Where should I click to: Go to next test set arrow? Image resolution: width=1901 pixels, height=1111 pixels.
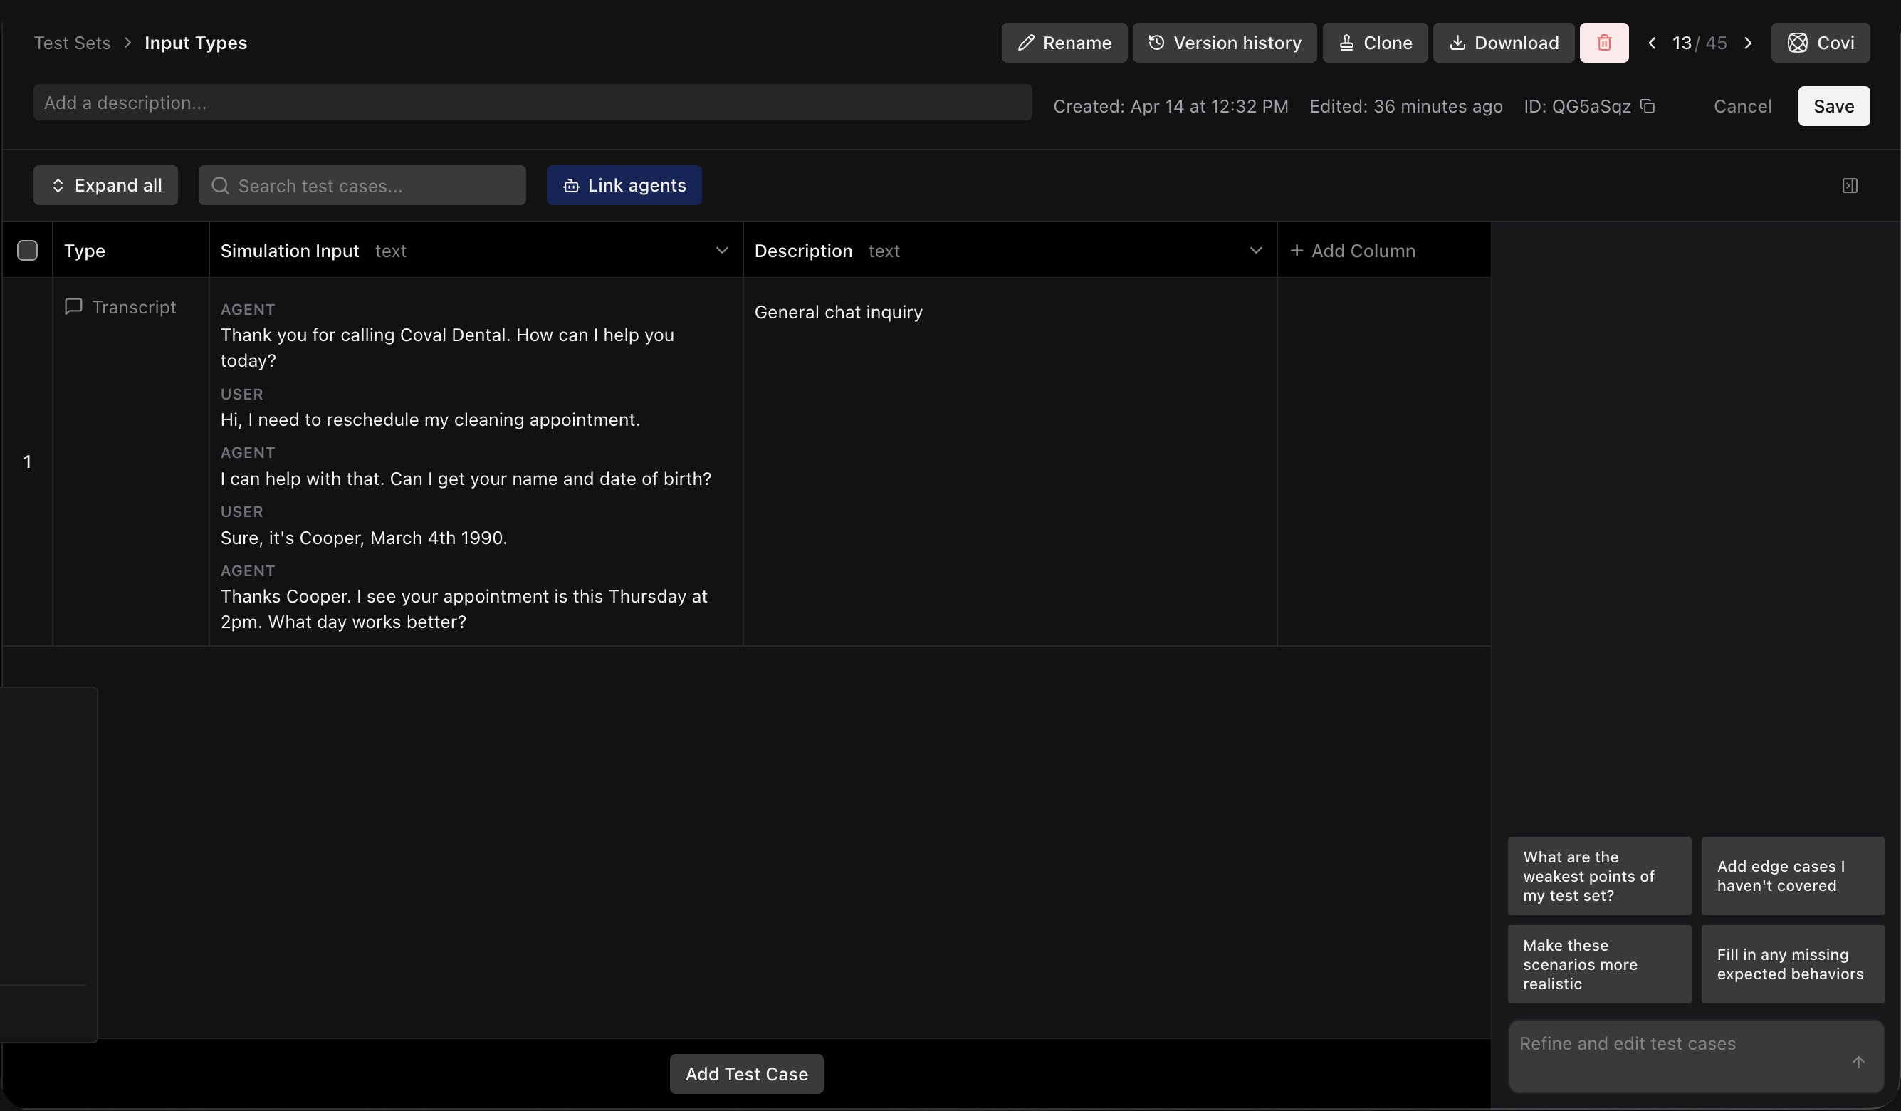coord(1748,43)
